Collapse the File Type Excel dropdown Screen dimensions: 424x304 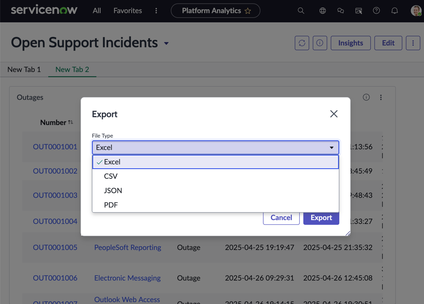(x=215, y=148)
